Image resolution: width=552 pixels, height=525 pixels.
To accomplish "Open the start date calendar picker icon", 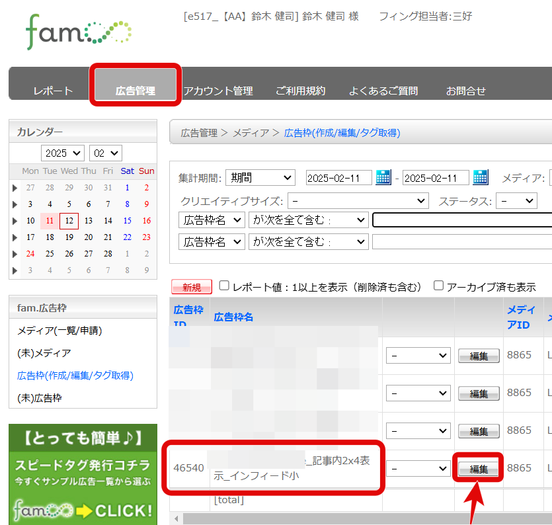I will pyautogui.click(x=383, y=177).
